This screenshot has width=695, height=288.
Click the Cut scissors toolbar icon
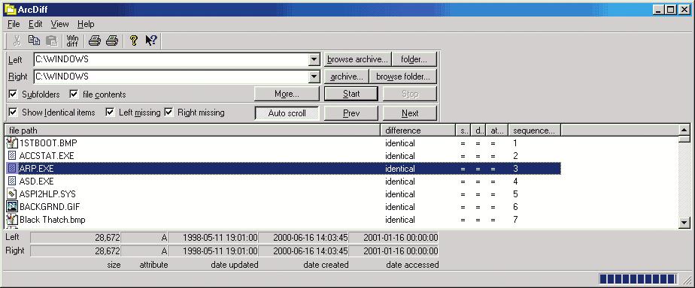[17, 40]
